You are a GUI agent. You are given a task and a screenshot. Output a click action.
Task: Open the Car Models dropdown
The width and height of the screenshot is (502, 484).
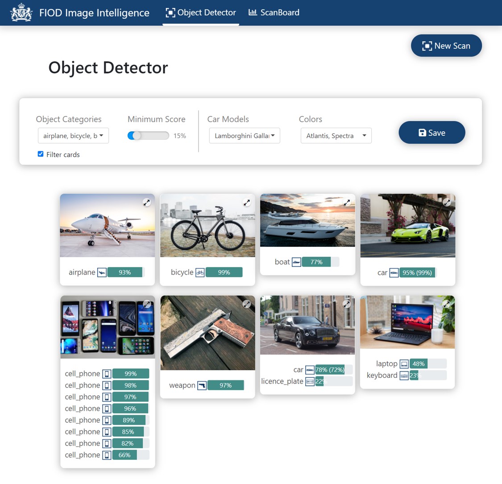(x=245, y=135)
